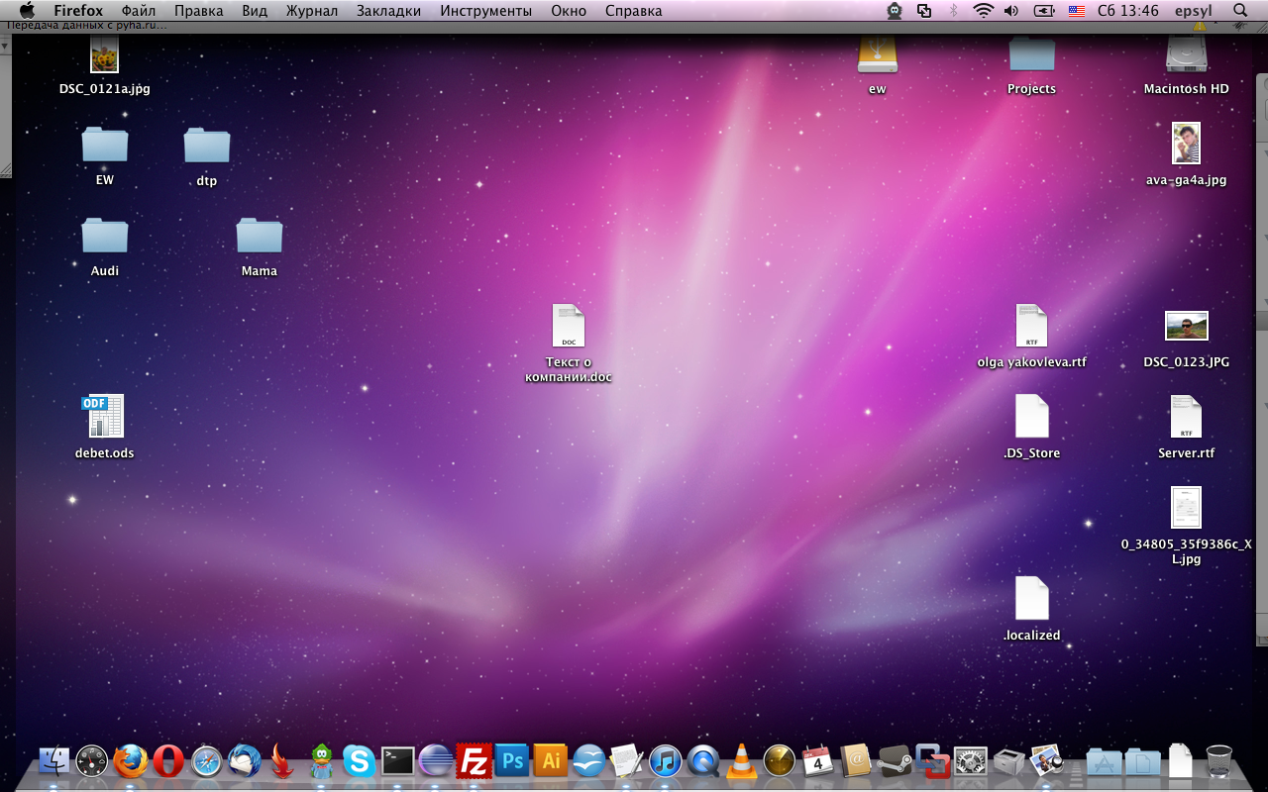This screenshot has width=1268, height=792.
Task: Launch Photoshop from the dock
Action: tap(512, 761)
